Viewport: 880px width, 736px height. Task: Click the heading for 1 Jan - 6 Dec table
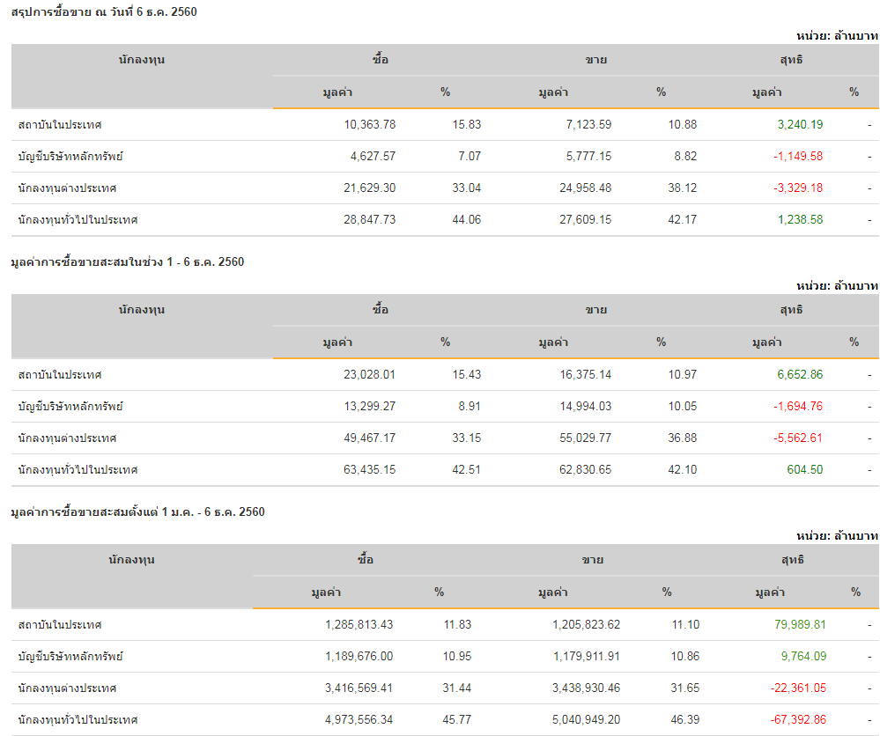tap(137, 512)
